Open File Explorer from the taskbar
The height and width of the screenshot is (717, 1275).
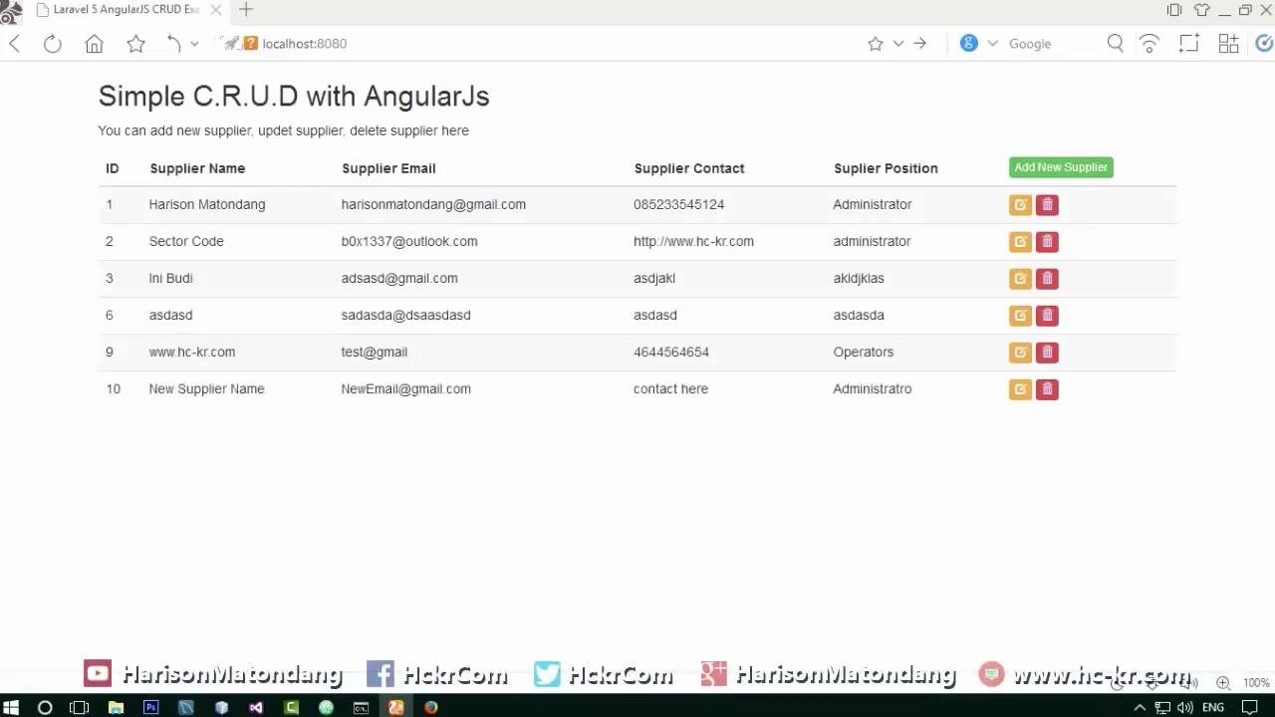point(116,707)
